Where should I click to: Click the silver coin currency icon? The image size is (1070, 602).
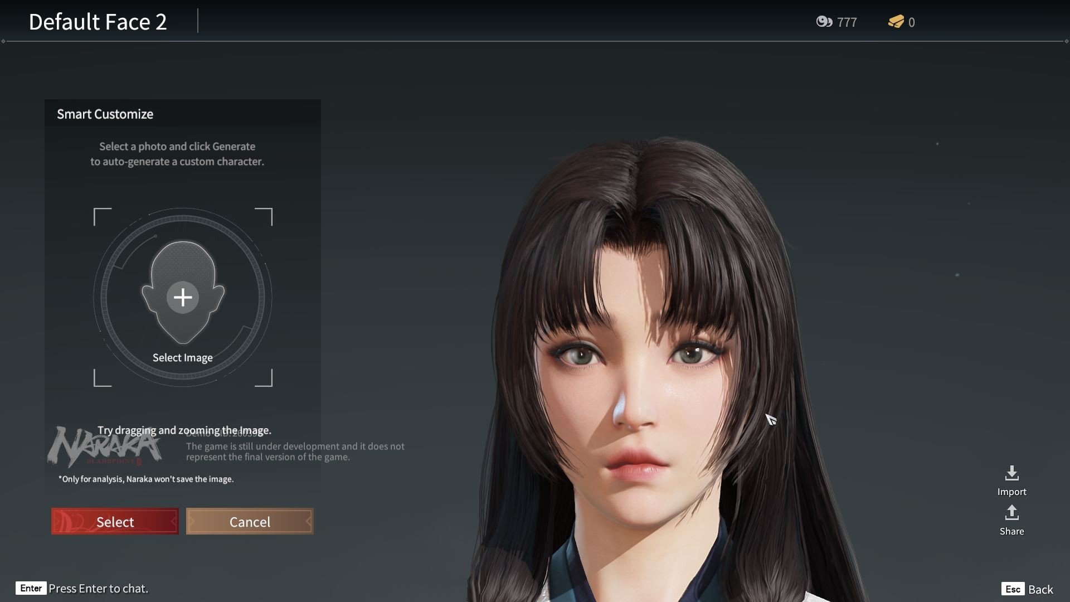click(x=824, y=22)
